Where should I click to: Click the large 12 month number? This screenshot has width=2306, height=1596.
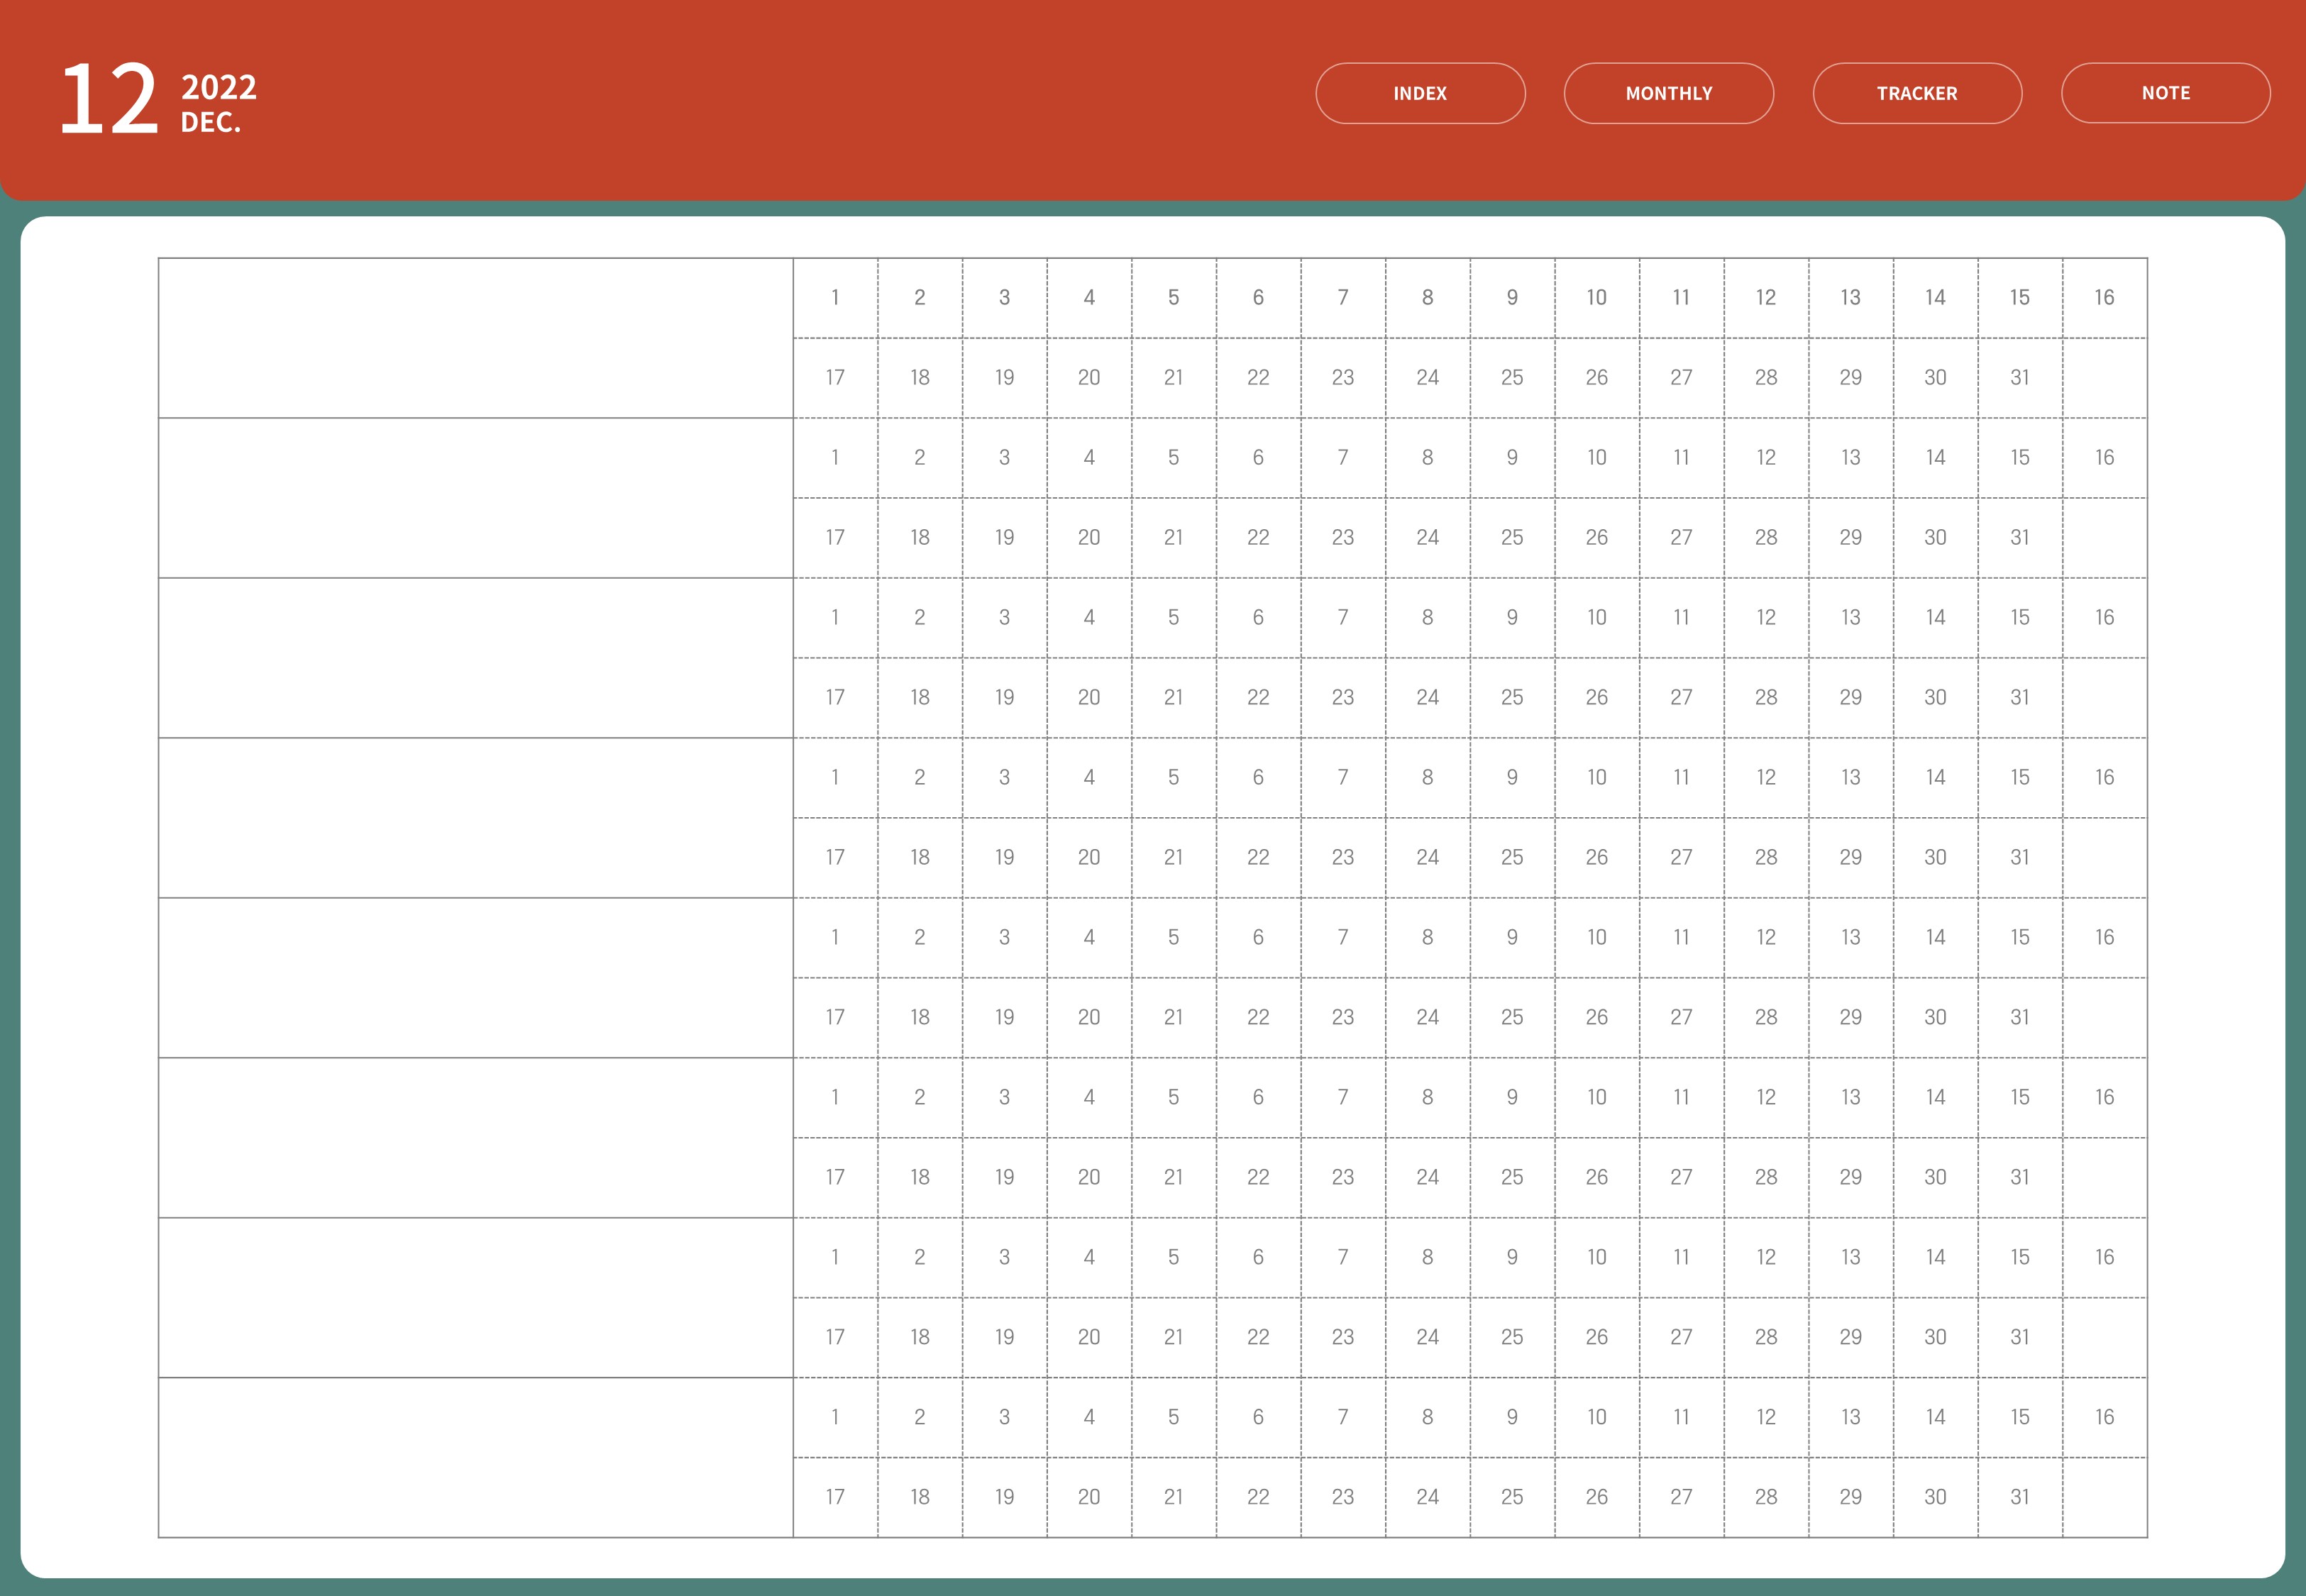[x=109, y=98]
